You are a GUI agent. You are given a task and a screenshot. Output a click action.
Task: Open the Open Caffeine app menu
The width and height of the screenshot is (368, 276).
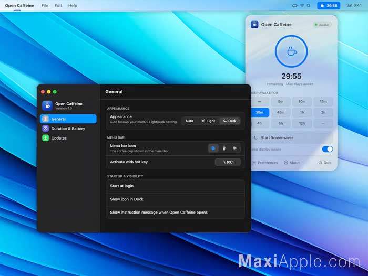19,5
